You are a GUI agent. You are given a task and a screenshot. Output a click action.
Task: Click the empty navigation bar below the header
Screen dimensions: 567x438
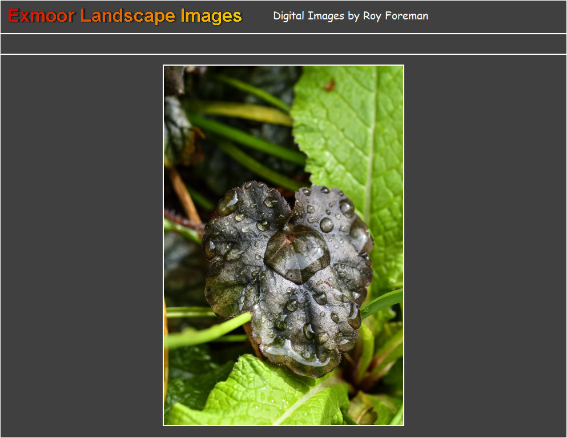tap(283, 44)
